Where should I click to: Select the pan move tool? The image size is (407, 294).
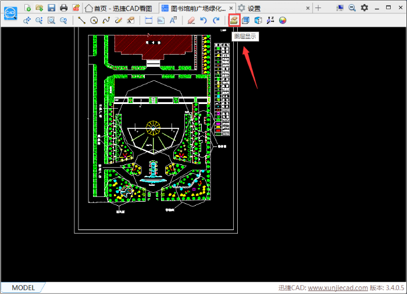(27, 20)
